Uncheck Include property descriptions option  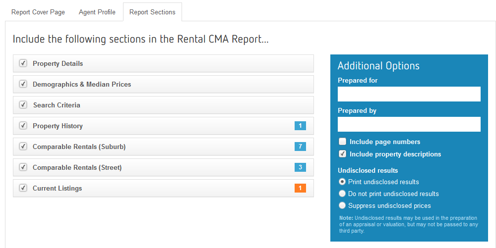(x=342, y=154)
